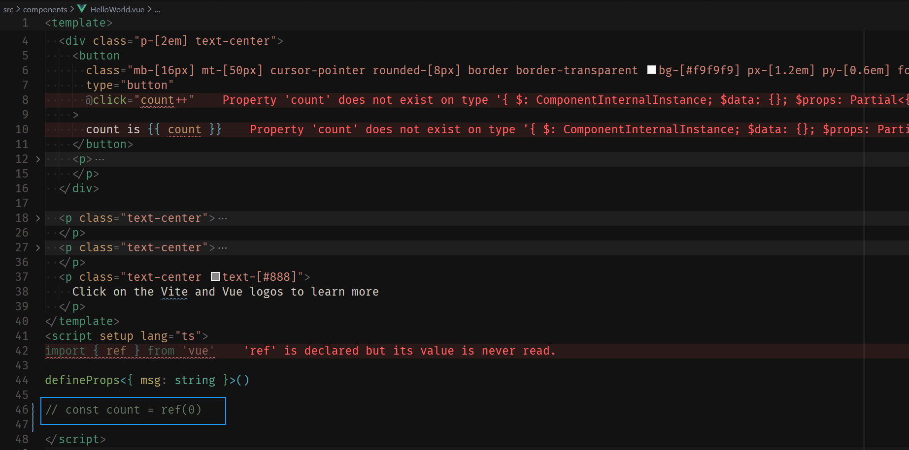The image size is (909, 450).
Task: Expand folded <p> block on line 12
Action: [38, 159]
